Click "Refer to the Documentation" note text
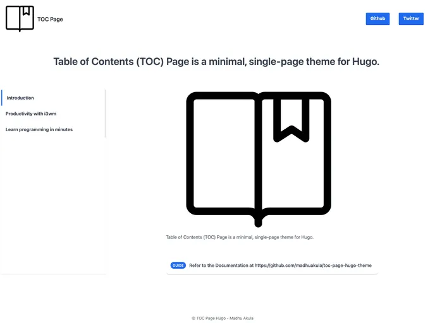435x323 pixels. (221, 266)
